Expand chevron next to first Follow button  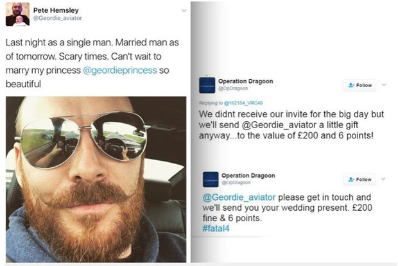coord(384,85)
